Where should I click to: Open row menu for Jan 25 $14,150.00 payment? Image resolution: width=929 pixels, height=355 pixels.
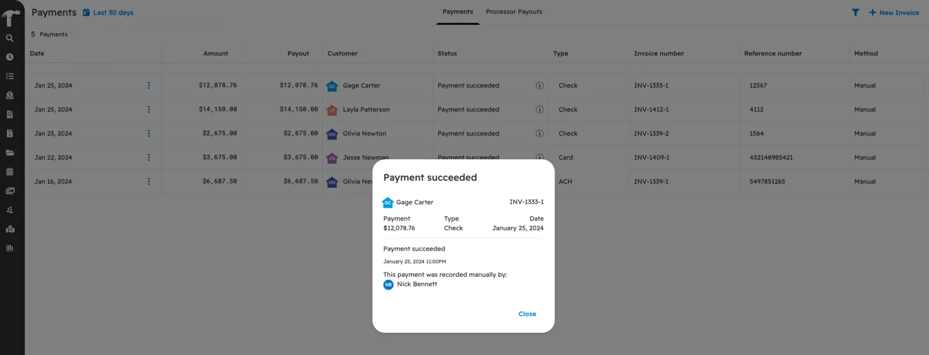coord(149,109)
